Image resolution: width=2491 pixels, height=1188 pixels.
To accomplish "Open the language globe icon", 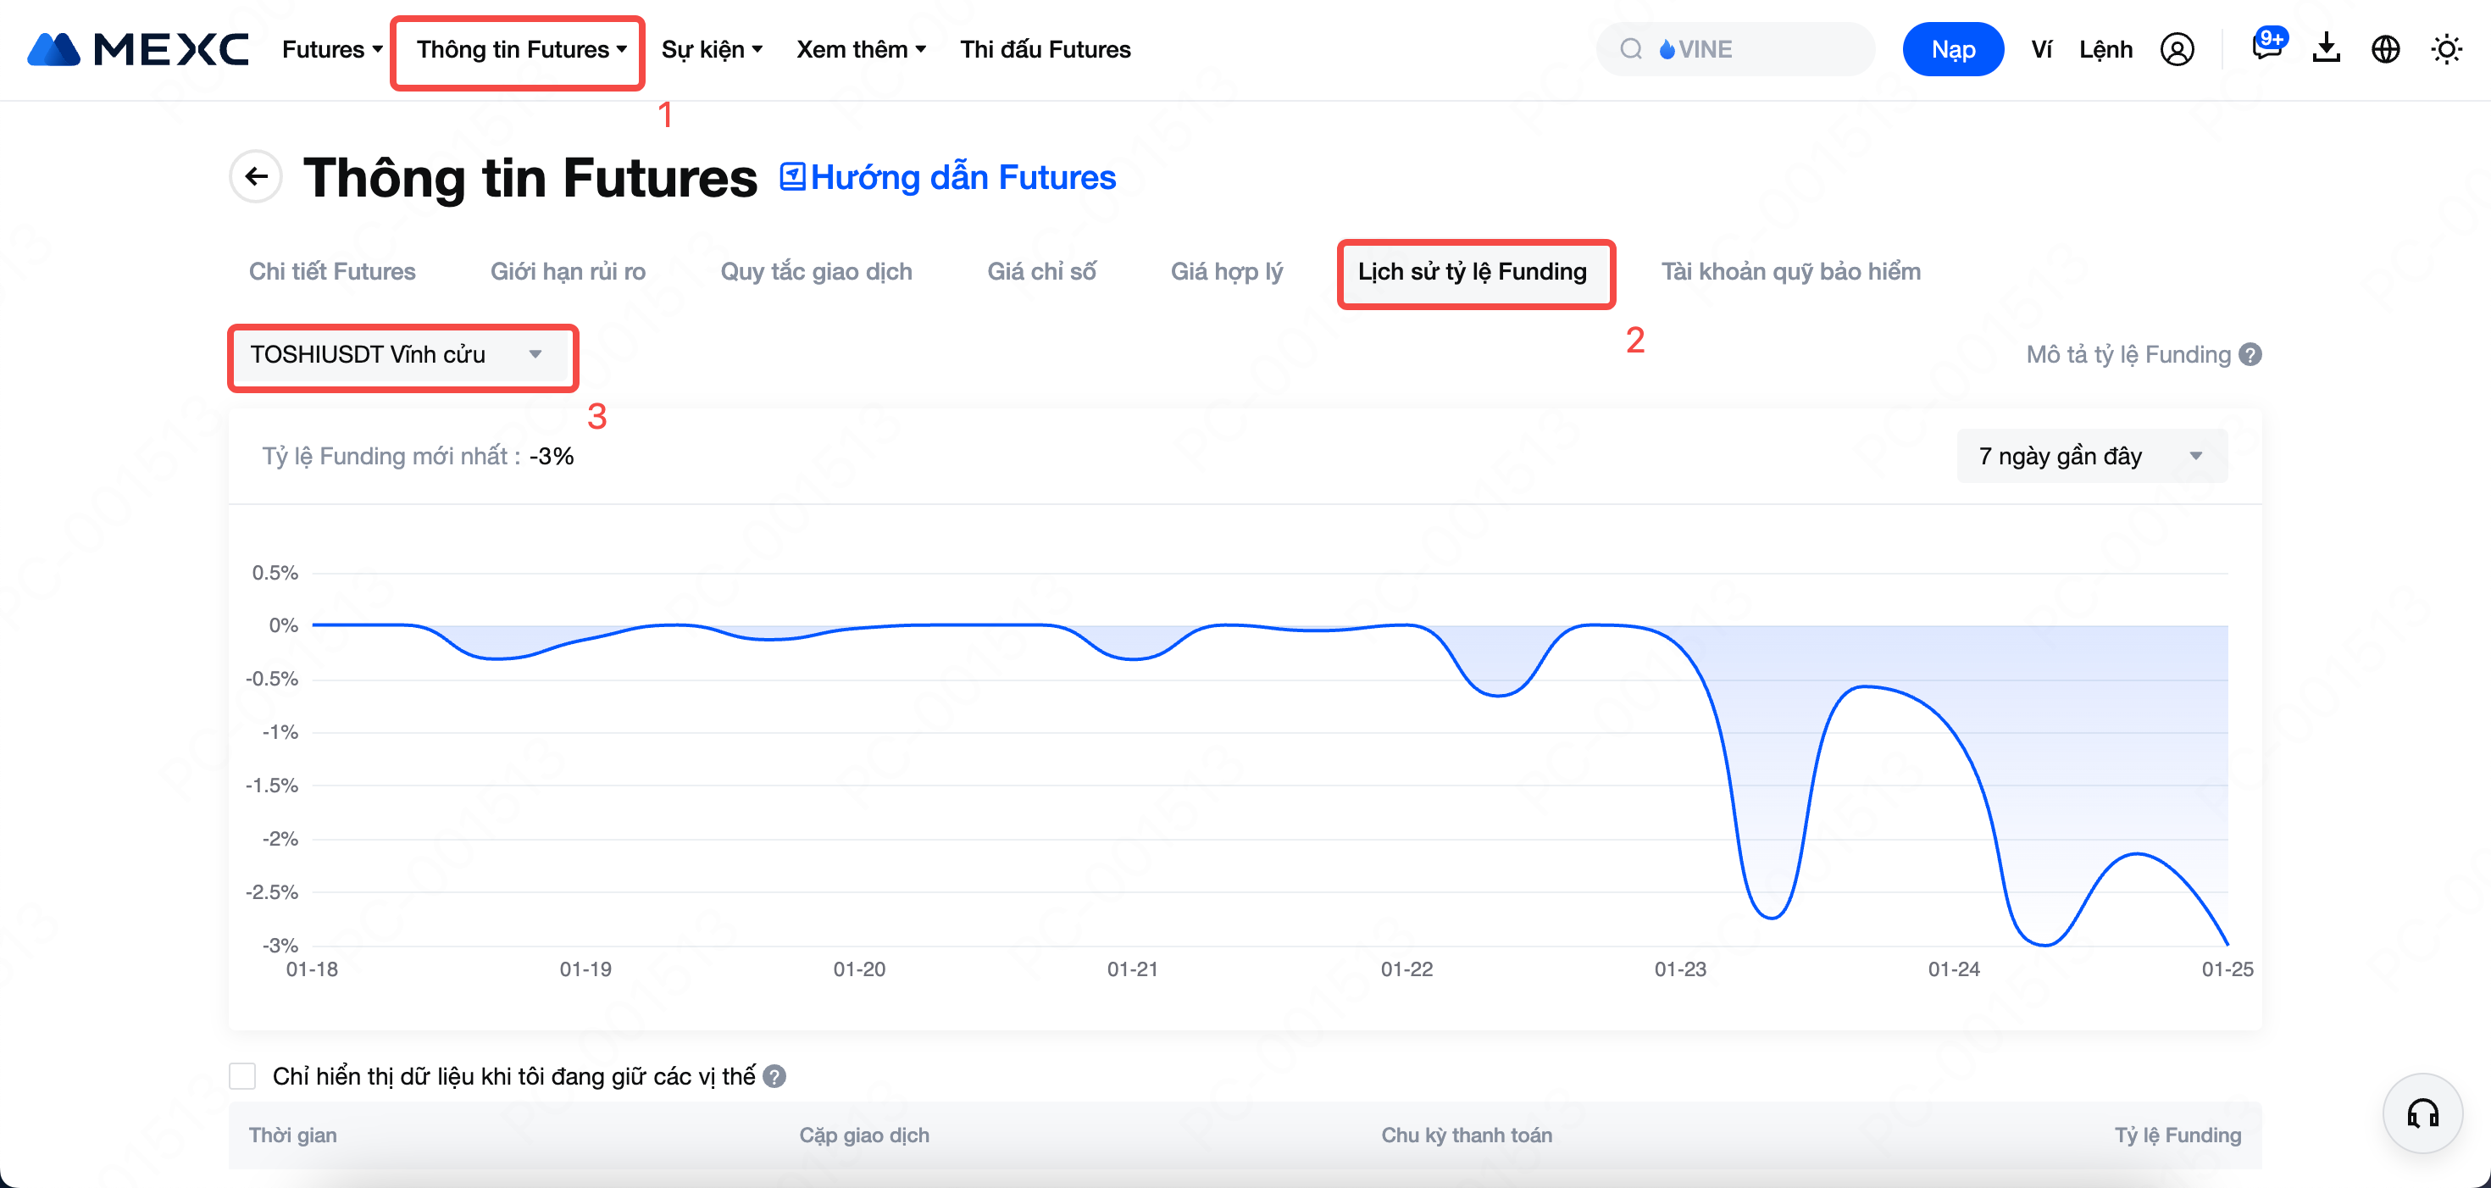I will [x=2386, y=49].
